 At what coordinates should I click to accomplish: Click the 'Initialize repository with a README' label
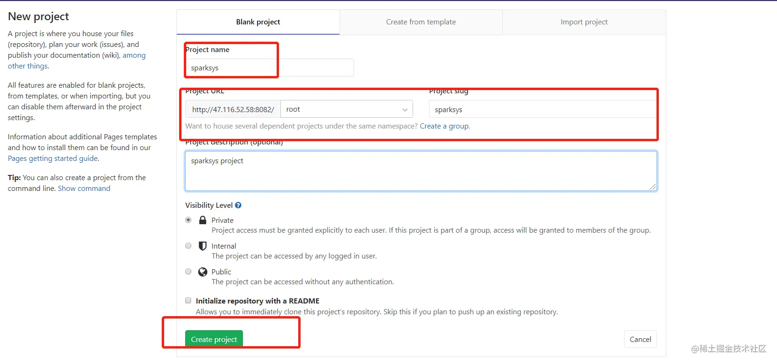coord(257,301)
